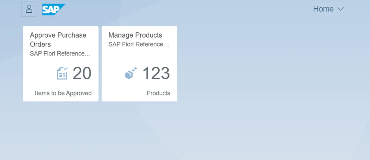Viewport: 370px width, 160px height.
Task: Click the 123 products counter
Action: [156, 73]
